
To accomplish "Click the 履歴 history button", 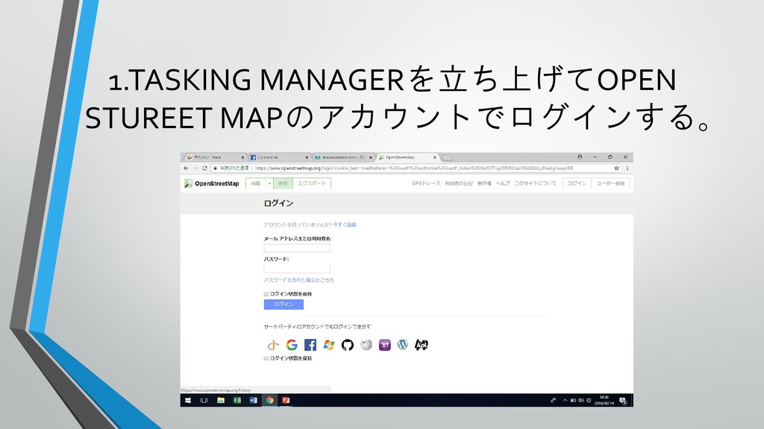I will coord(283,183).
